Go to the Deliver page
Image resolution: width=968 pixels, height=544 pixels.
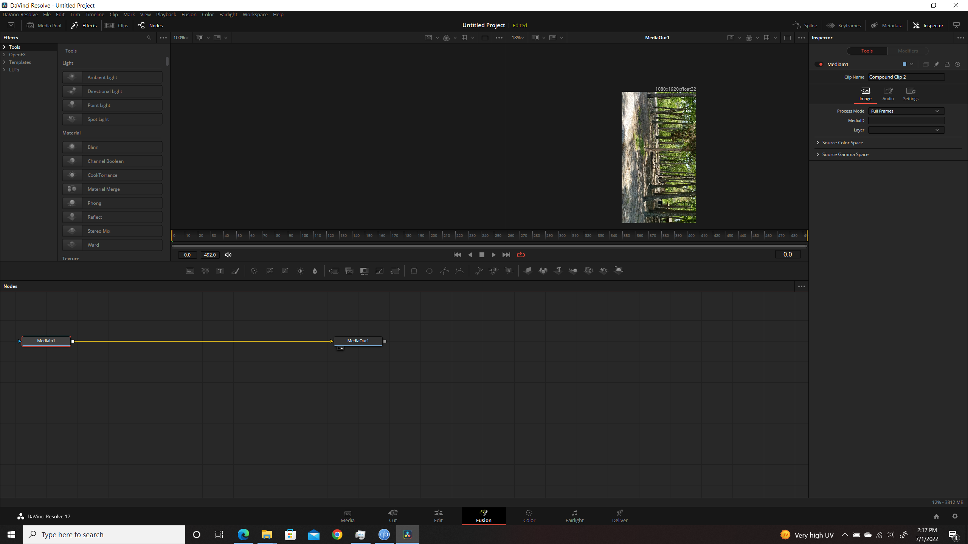point(620,516)
